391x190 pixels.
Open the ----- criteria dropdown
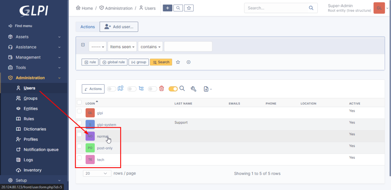(x=98, y=47)
